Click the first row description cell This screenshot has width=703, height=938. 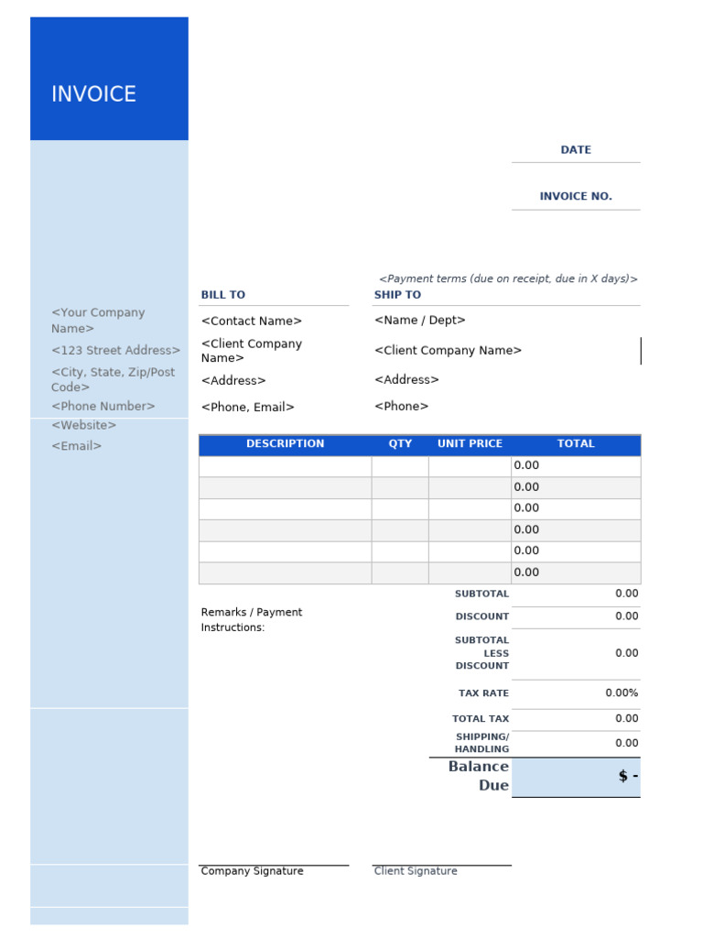286,466
